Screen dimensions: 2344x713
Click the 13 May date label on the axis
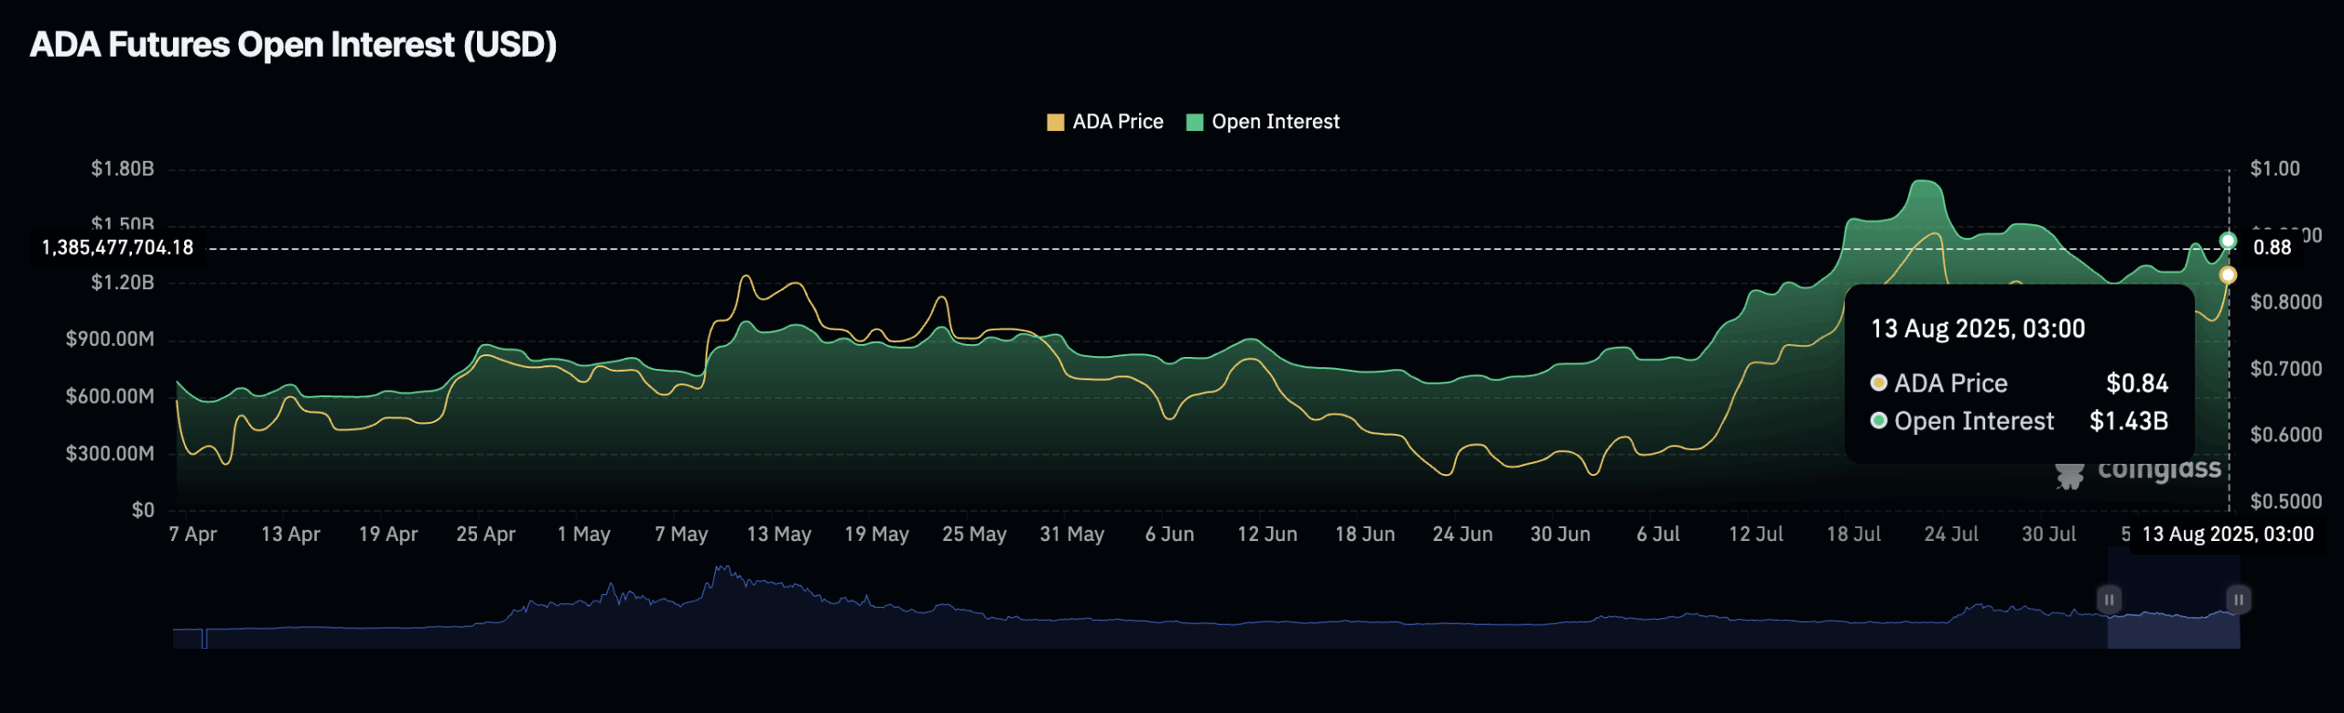(x=778, y=534)
